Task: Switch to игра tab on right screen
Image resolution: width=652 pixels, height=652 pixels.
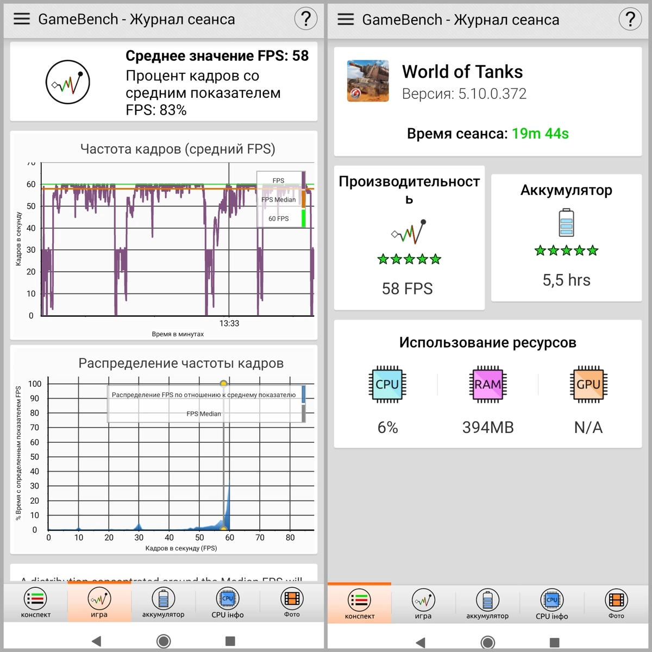Action: 423,604
